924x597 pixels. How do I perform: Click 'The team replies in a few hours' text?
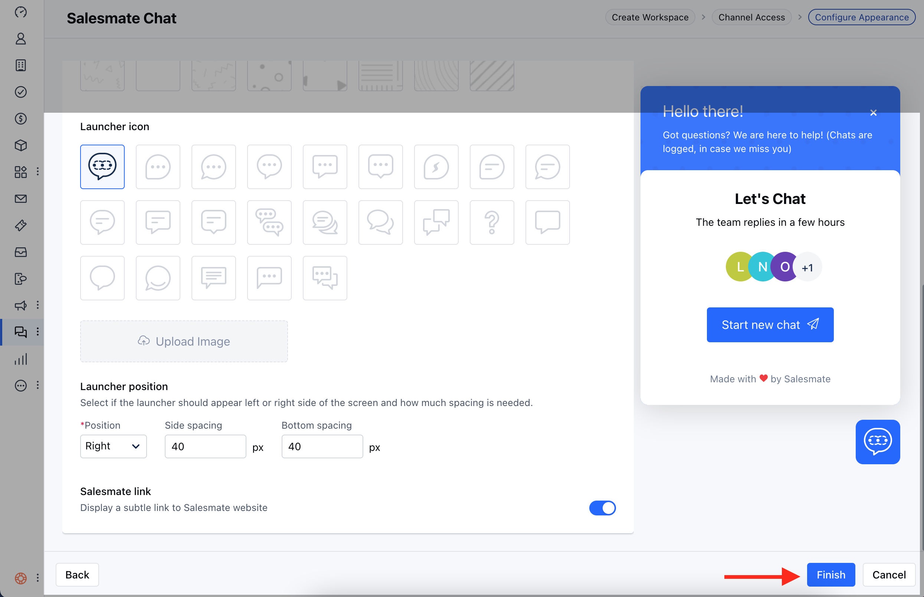770,222
